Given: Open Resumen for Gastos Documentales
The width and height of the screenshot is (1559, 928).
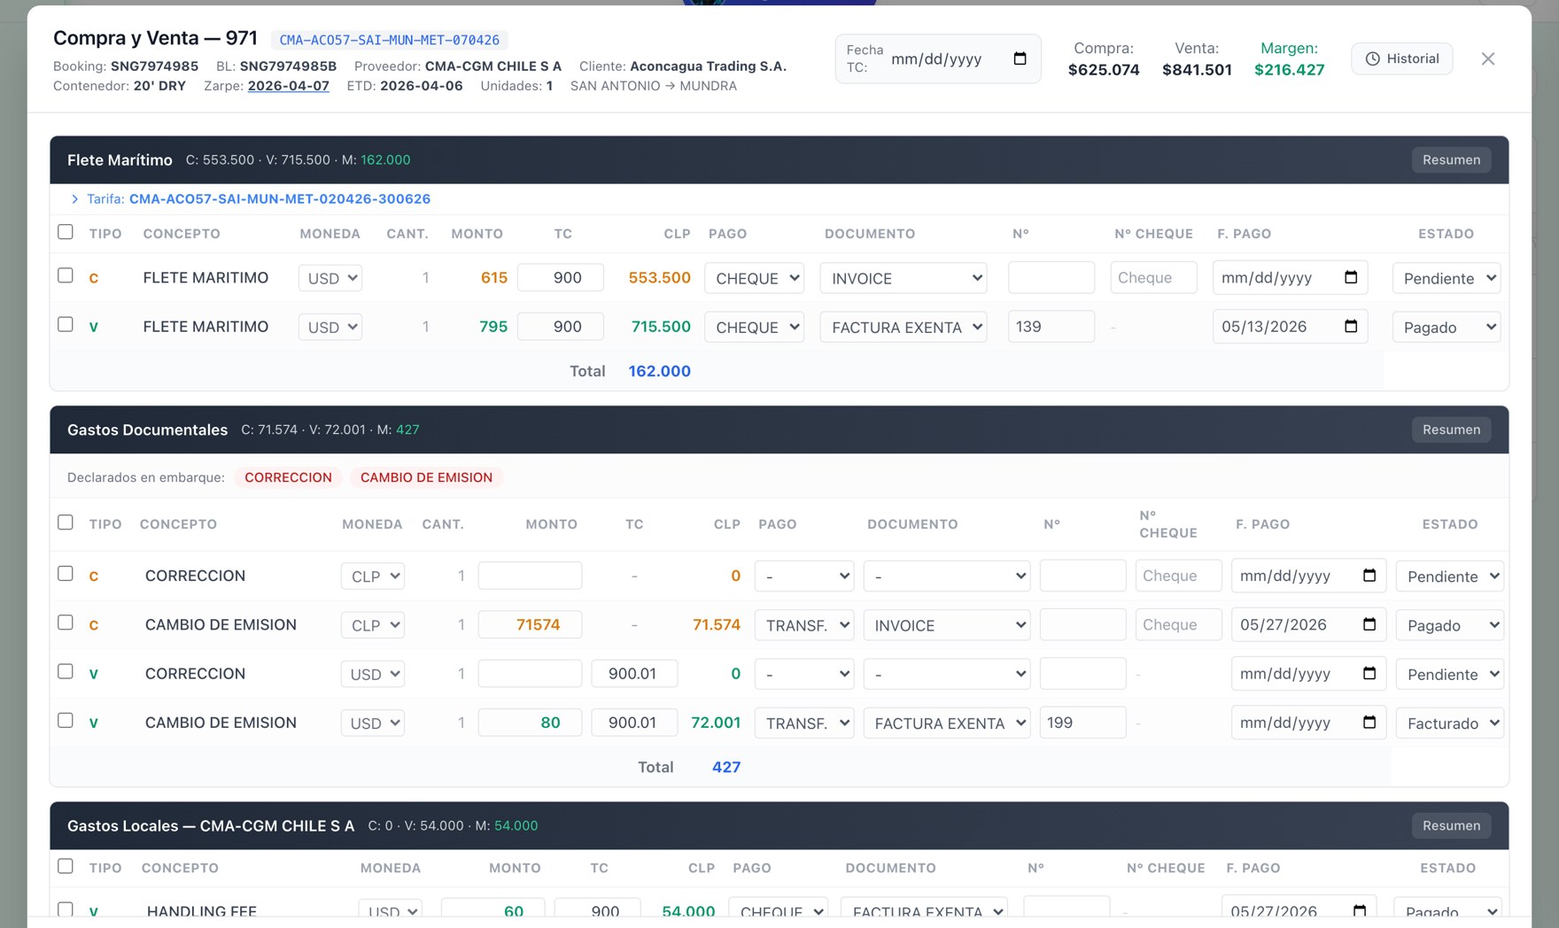Looking at the screenshot, I should 1451,429.
